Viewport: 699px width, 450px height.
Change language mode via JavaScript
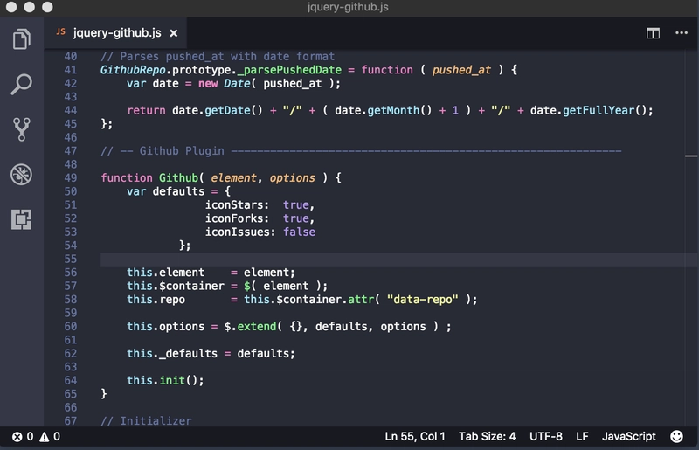pyautogui.click(x=628, y=436)
